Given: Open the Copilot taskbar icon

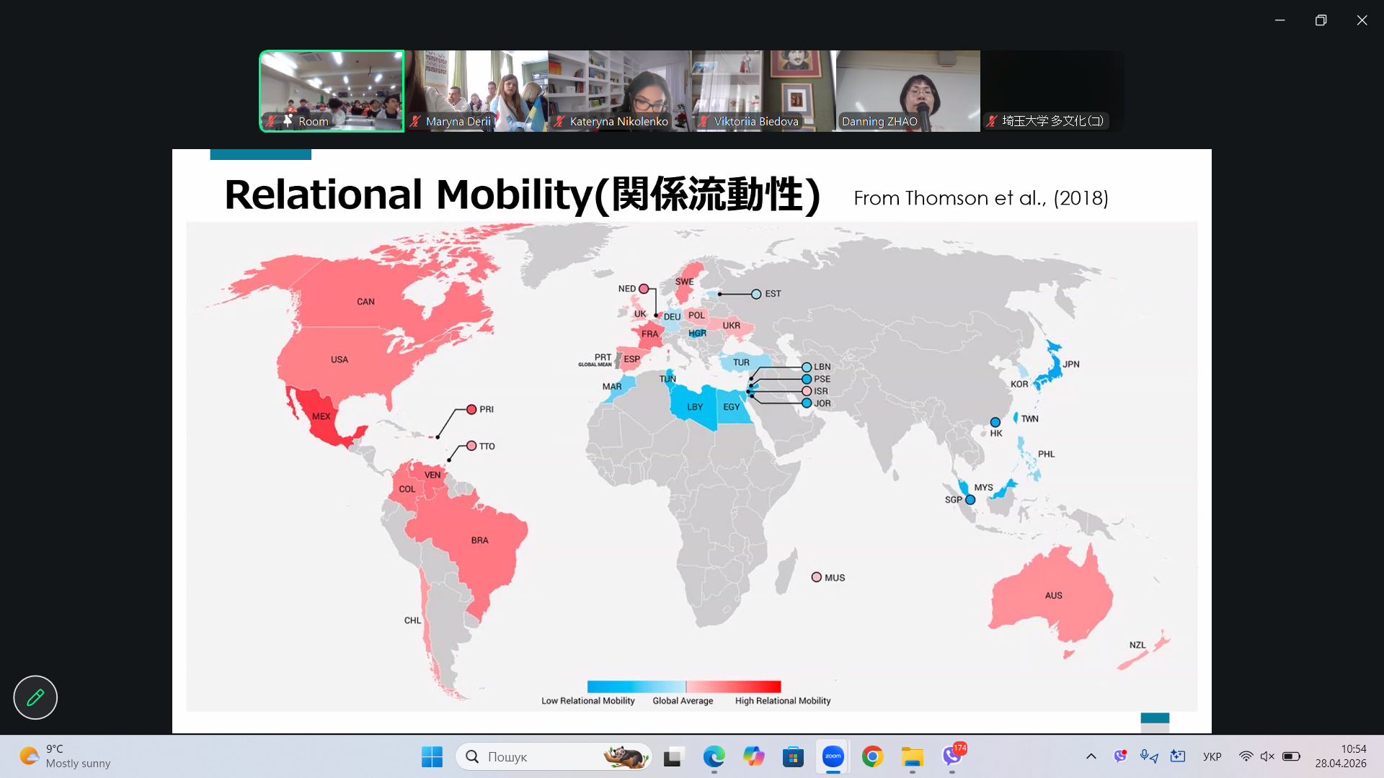Looking at the screenshot, I should tap(753, 756).
